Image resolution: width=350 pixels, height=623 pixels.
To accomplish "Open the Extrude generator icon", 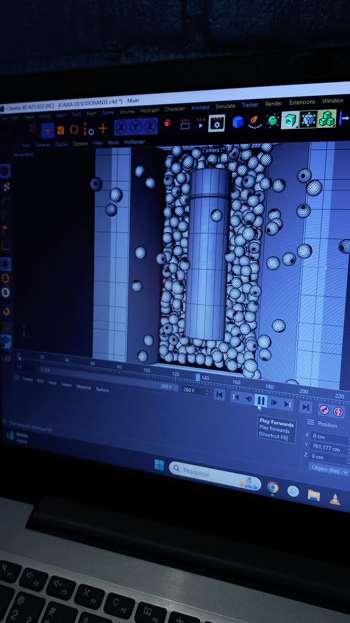I will (290, 119).
